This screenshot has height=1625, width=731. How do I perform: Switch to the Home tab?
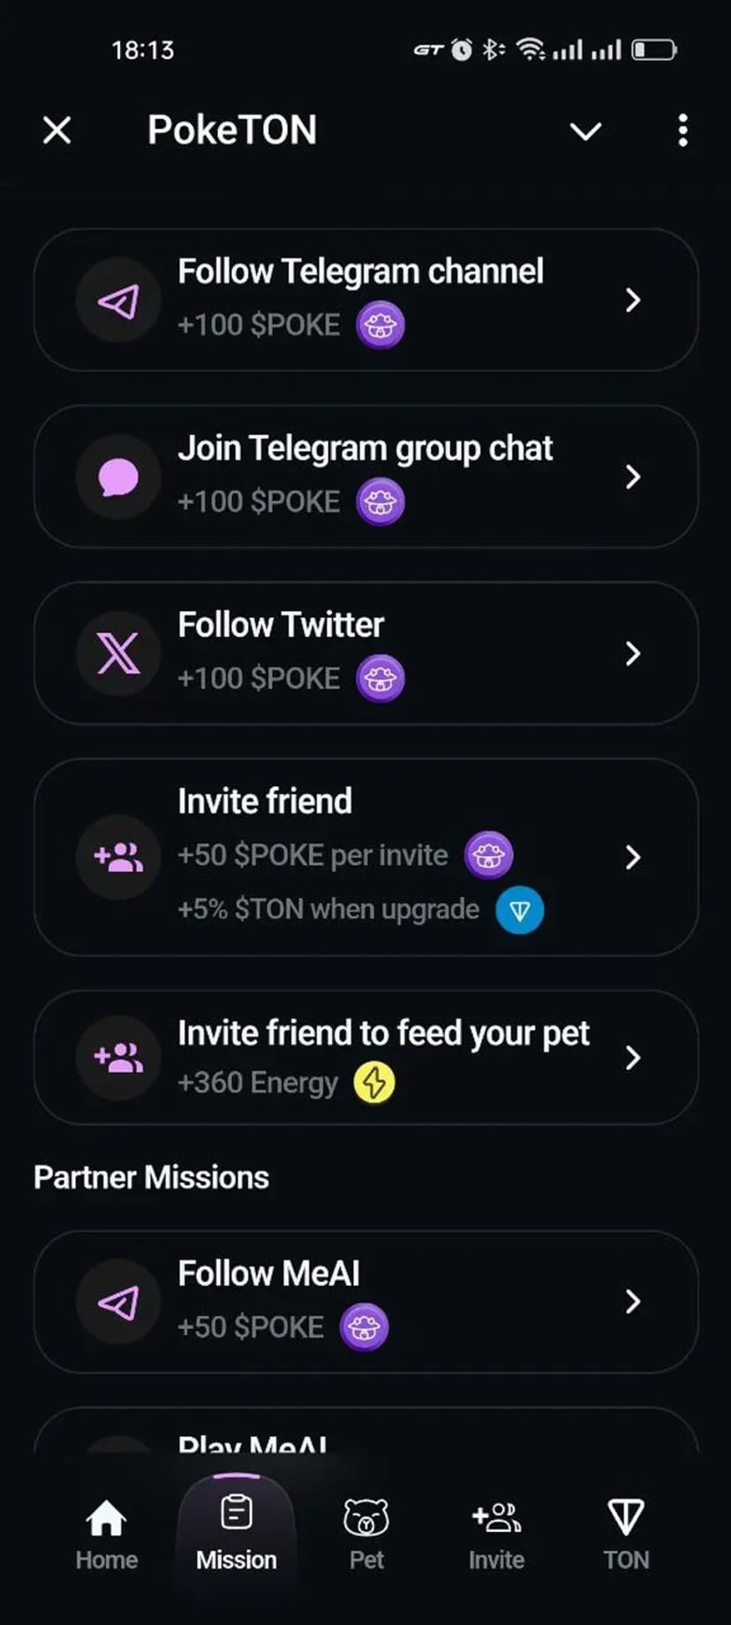click(x=106, y=1533)
